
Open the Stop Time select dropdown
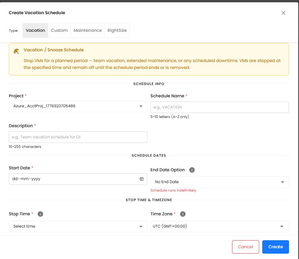click(78, 226)
